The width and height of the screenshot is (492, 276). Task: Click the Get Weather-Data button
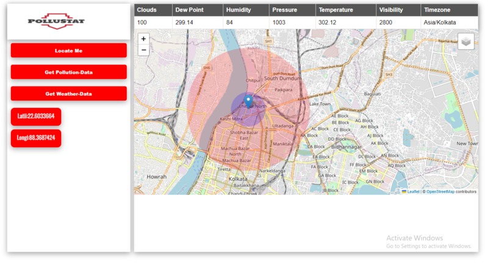pos(69,94)
